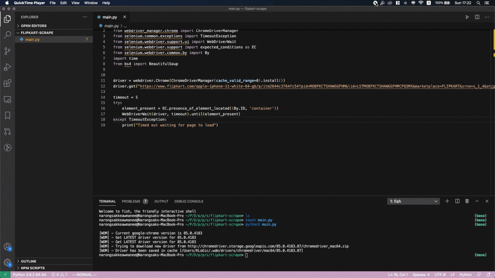Open the GitLens view icon
The height and width of the screenshot is (278, 495).
click(7, 147)
